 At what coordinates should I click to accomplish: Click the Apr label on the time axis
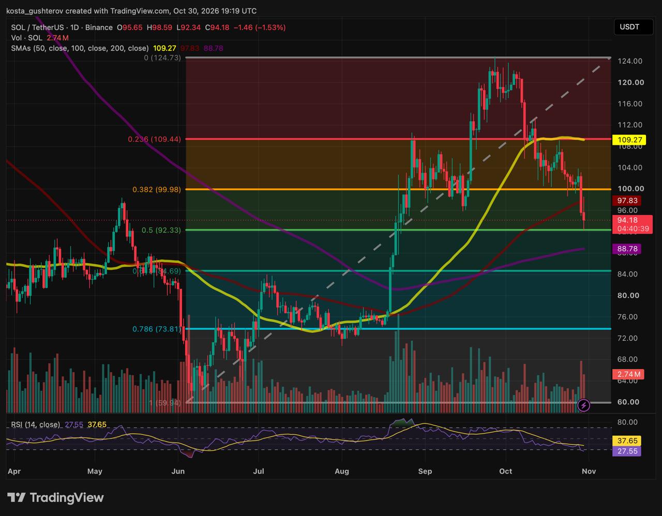coord(15,471)
